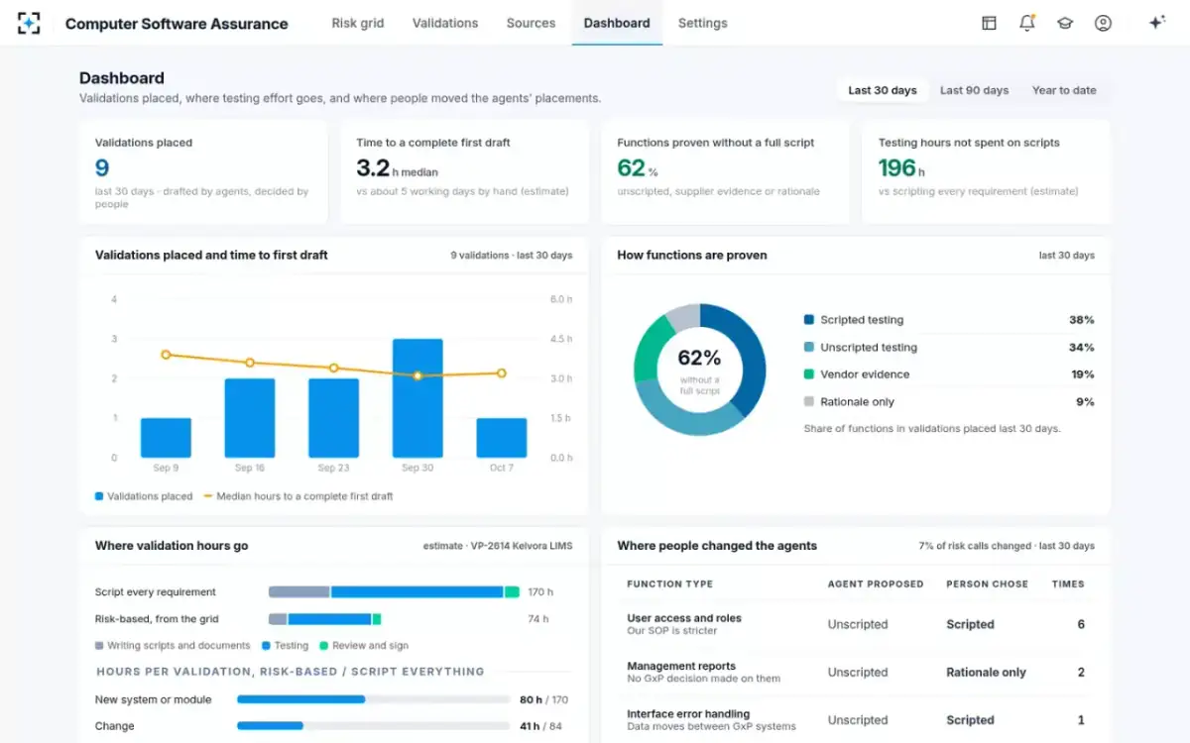Click the median line point above Oct 7
The image size is (1190, 743).
[502, 373]
